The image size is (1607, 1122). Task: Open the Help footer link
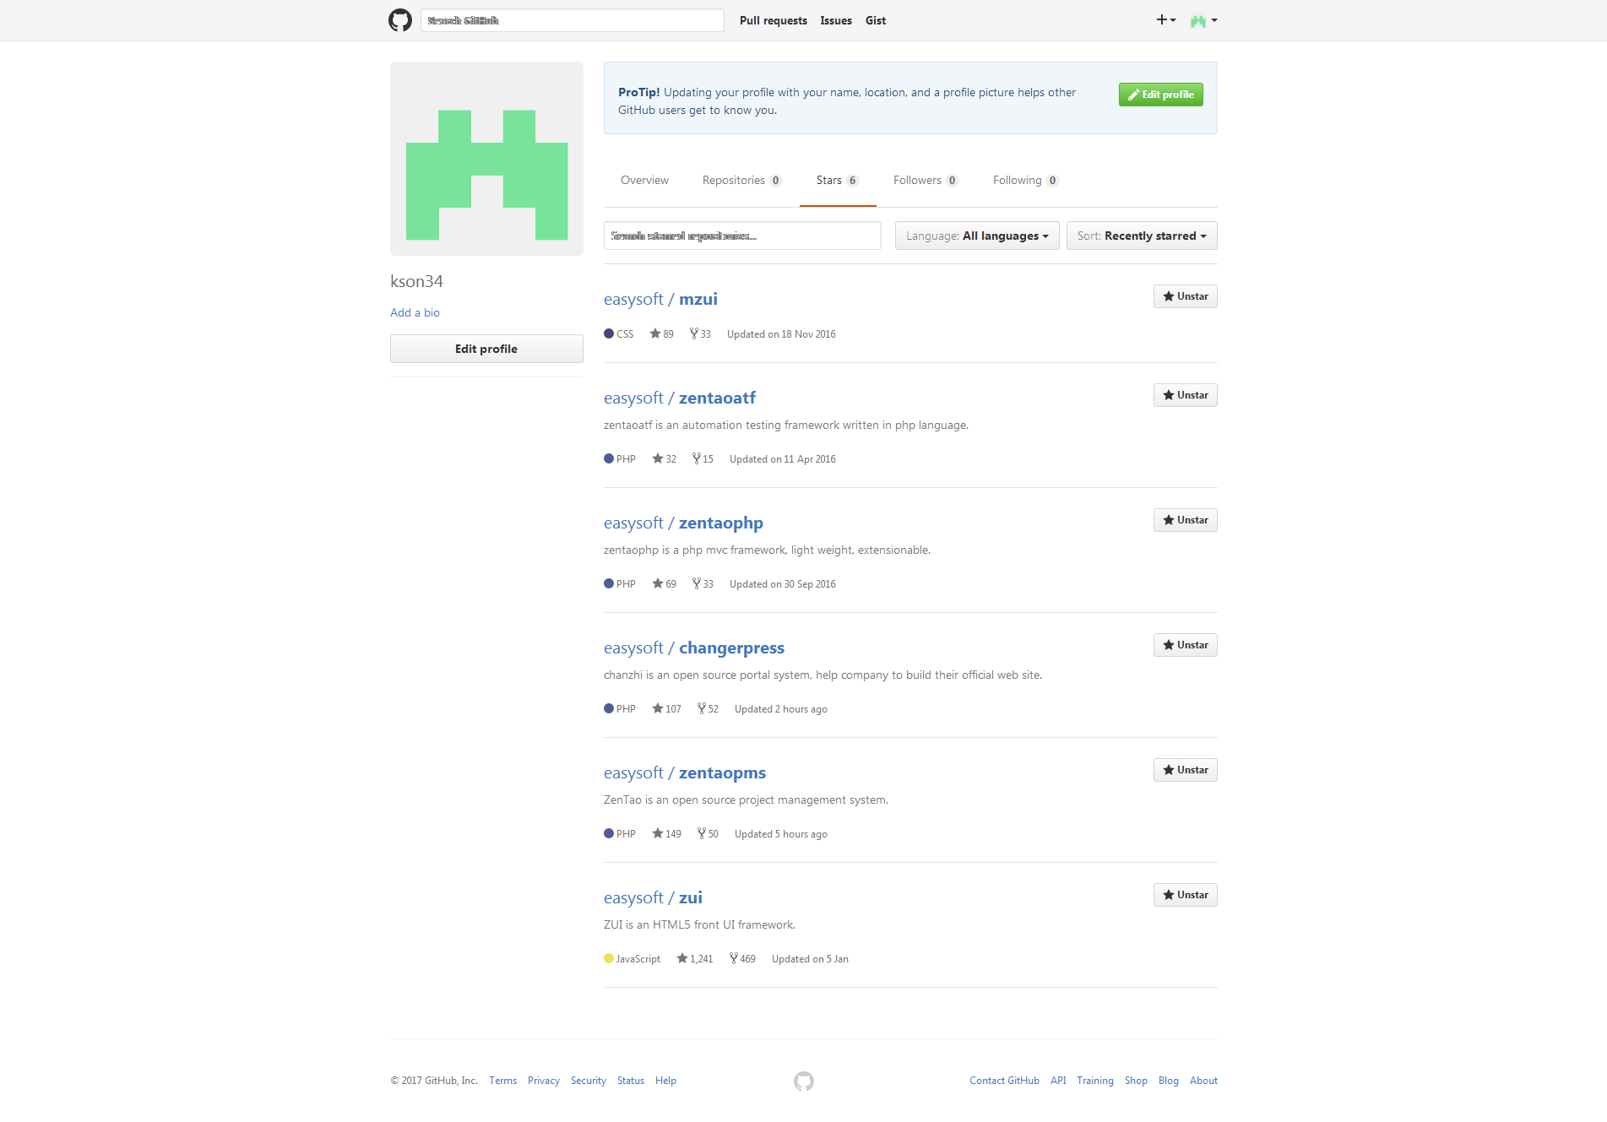(x=665, y=1081)
